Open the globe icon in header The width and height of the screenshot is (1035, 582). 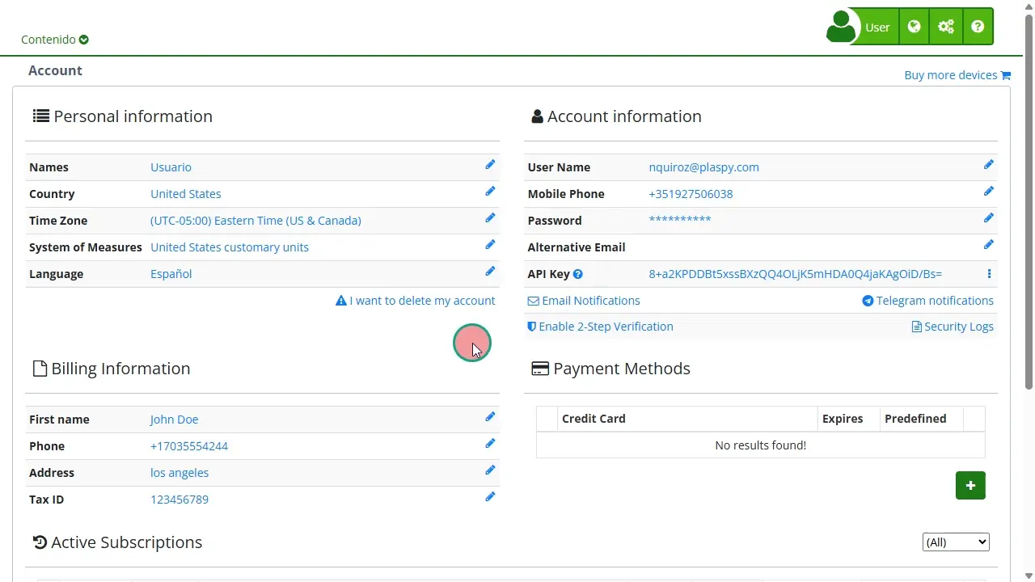(914, 27)
